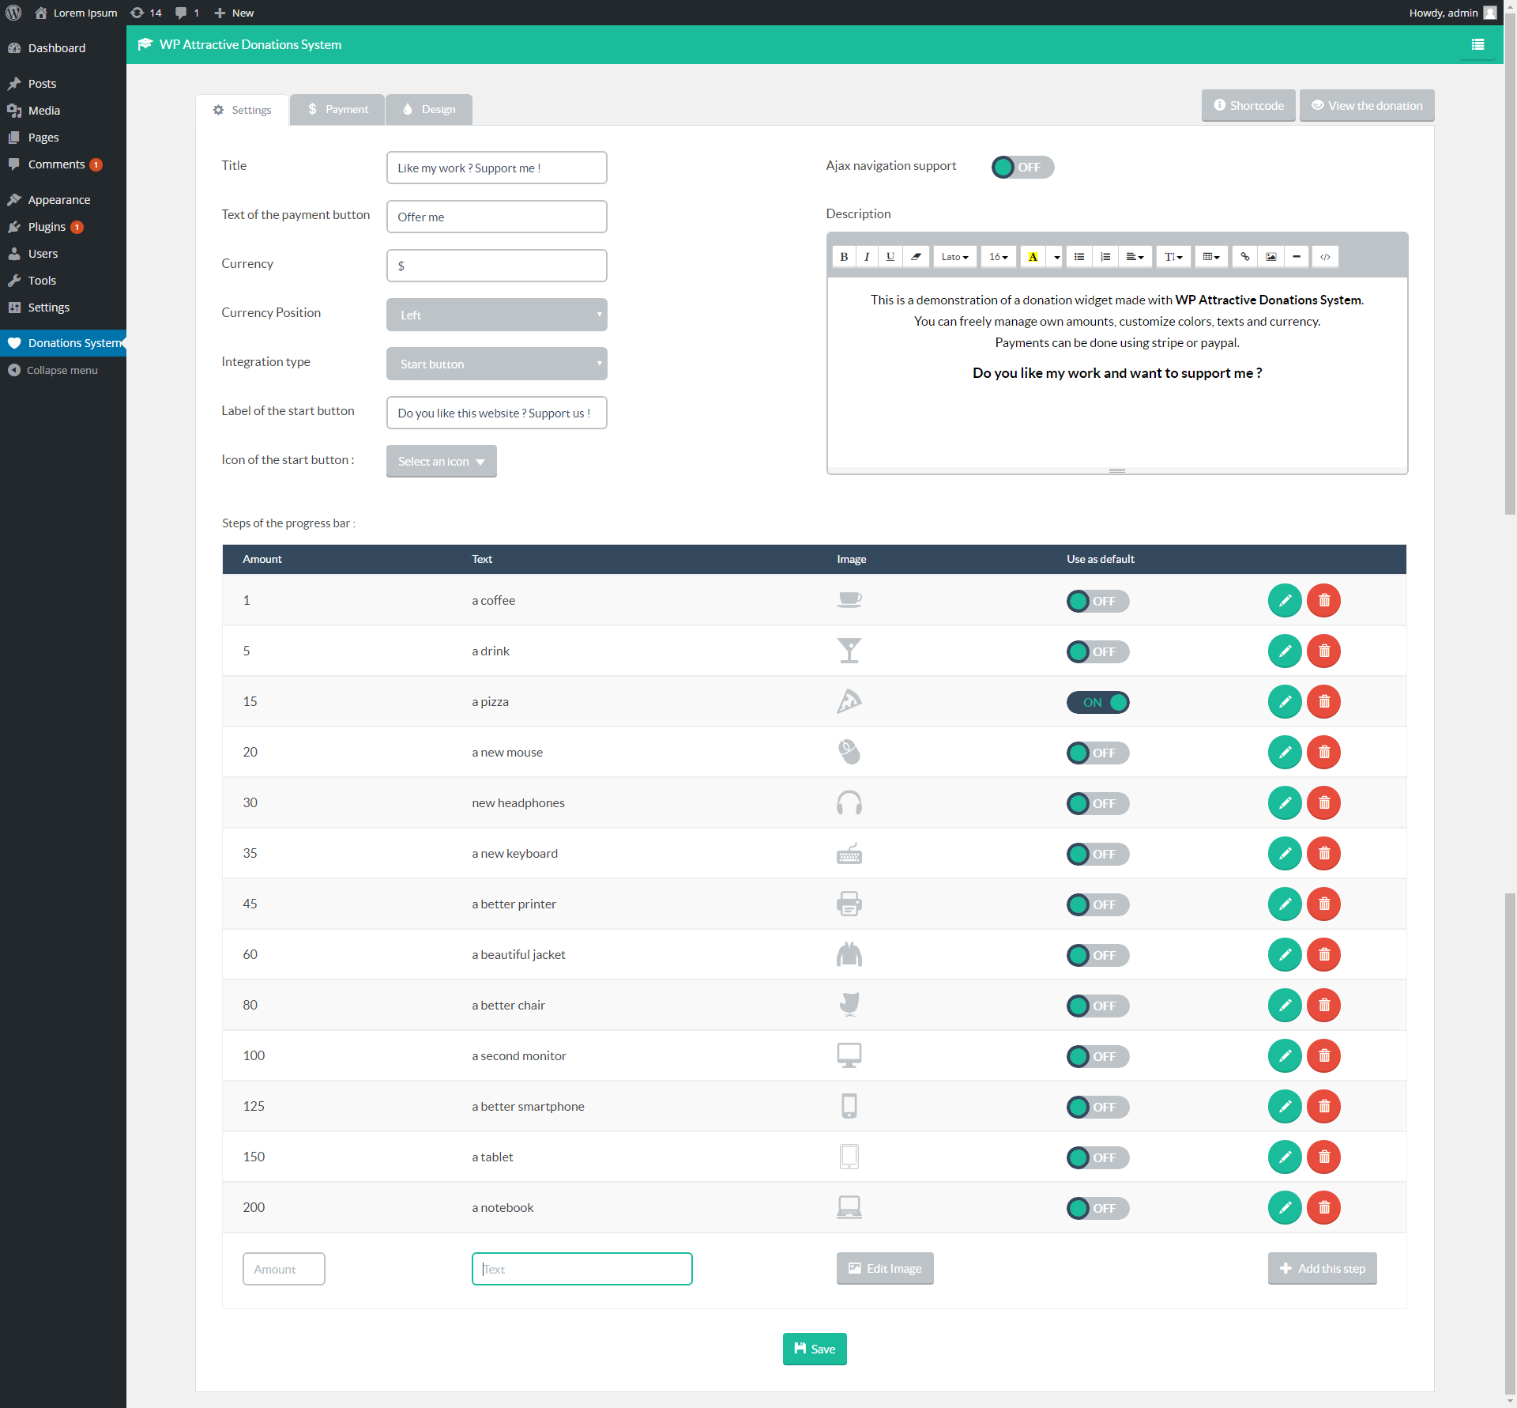Toggle bold formatting in description editor

[844, 257]
